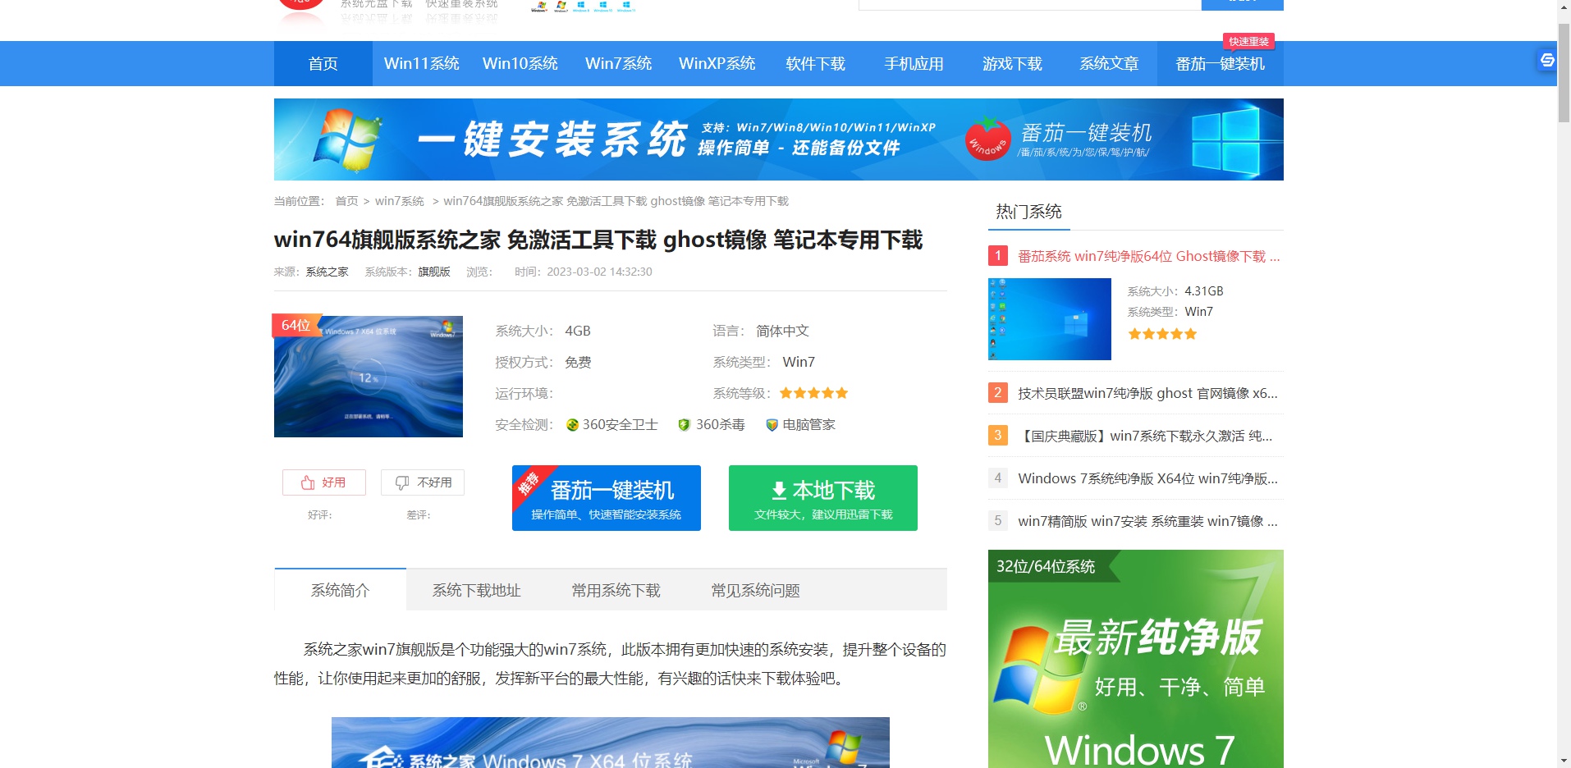The width and height of the screenshot is (1571, 768).
Task: Click the 系统等级 star rating
Action: click(813, 393)
